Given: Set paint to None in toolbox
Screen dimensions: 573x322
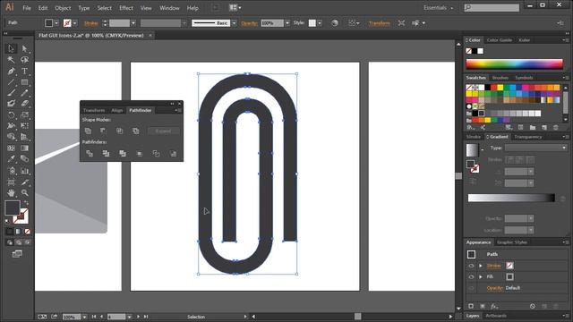Looking at the screenshot, I should pos(28,232).
